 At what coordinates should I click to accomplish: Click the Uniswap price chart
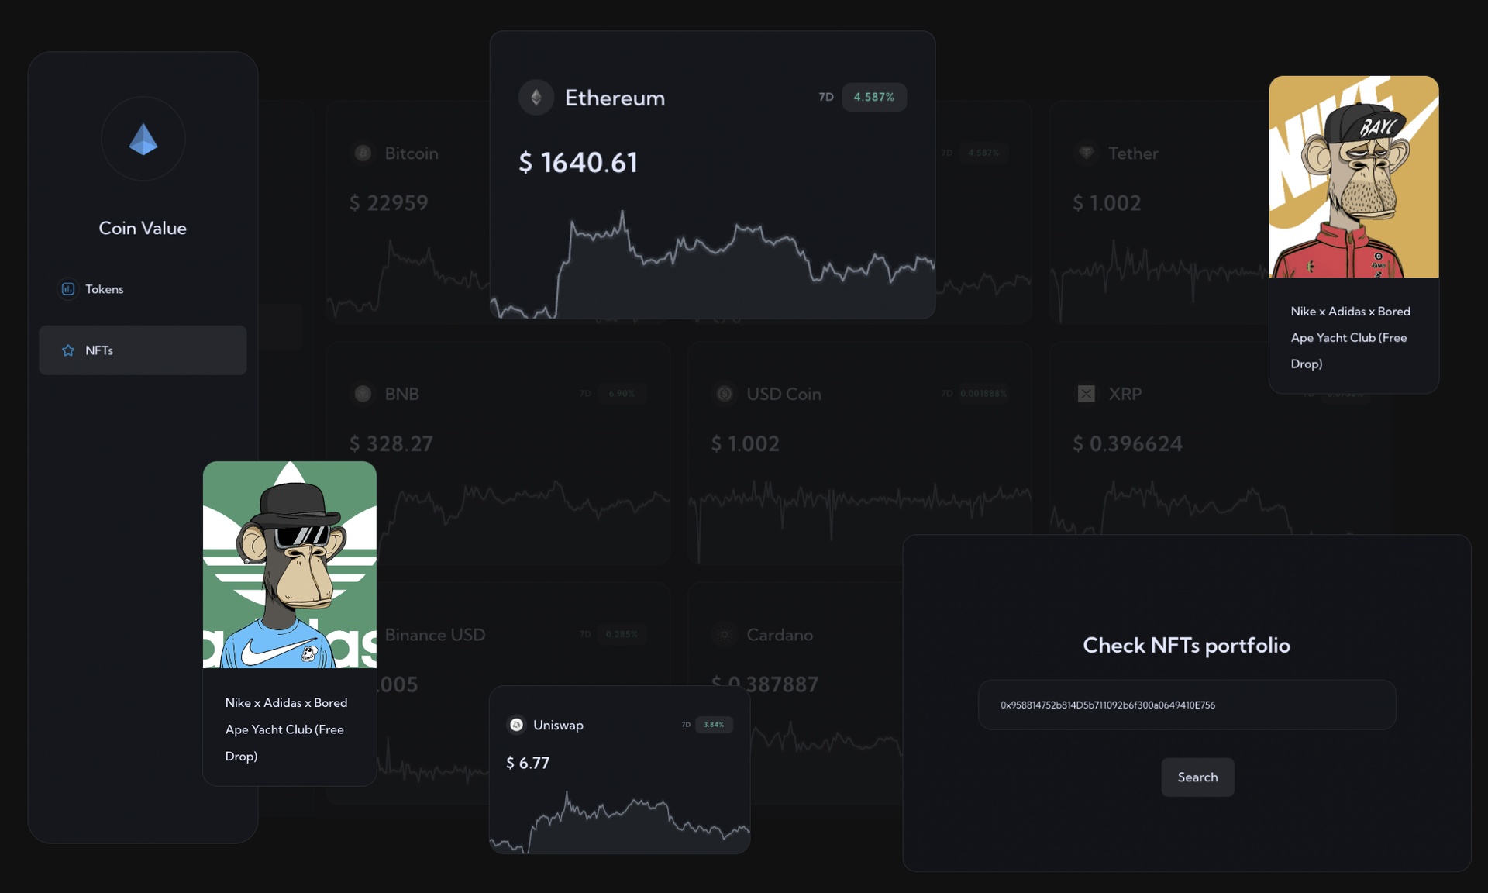pos(620,823)
